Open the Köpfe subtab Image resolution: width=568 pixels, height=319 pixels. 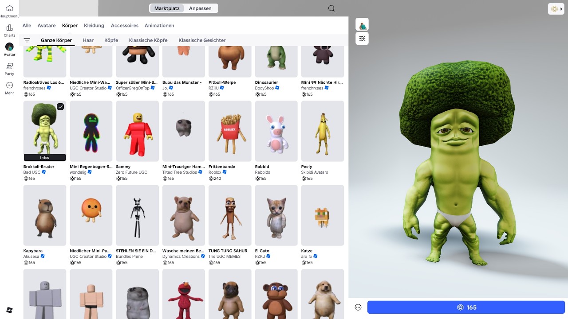111,40
